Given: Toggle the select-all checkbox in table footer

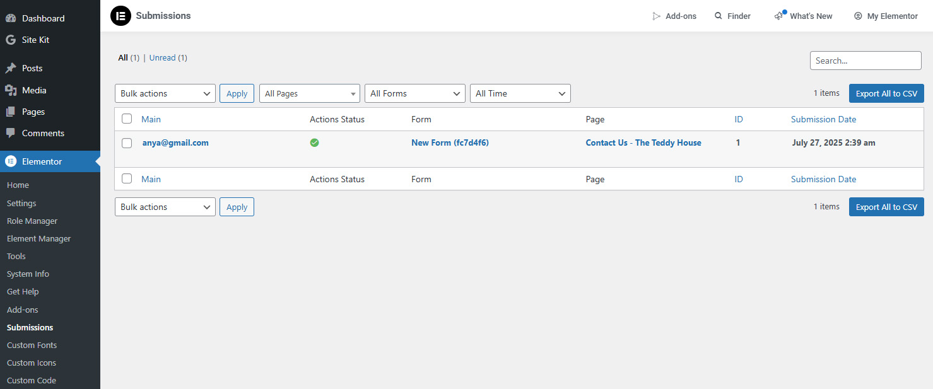Looking at the screenshot, I should tap(127, 178).
